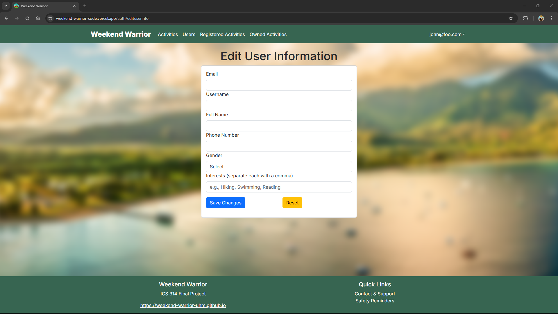Open the Registered Activities page
The height and width of the screenshot is (314, 558).
[222, 34]
